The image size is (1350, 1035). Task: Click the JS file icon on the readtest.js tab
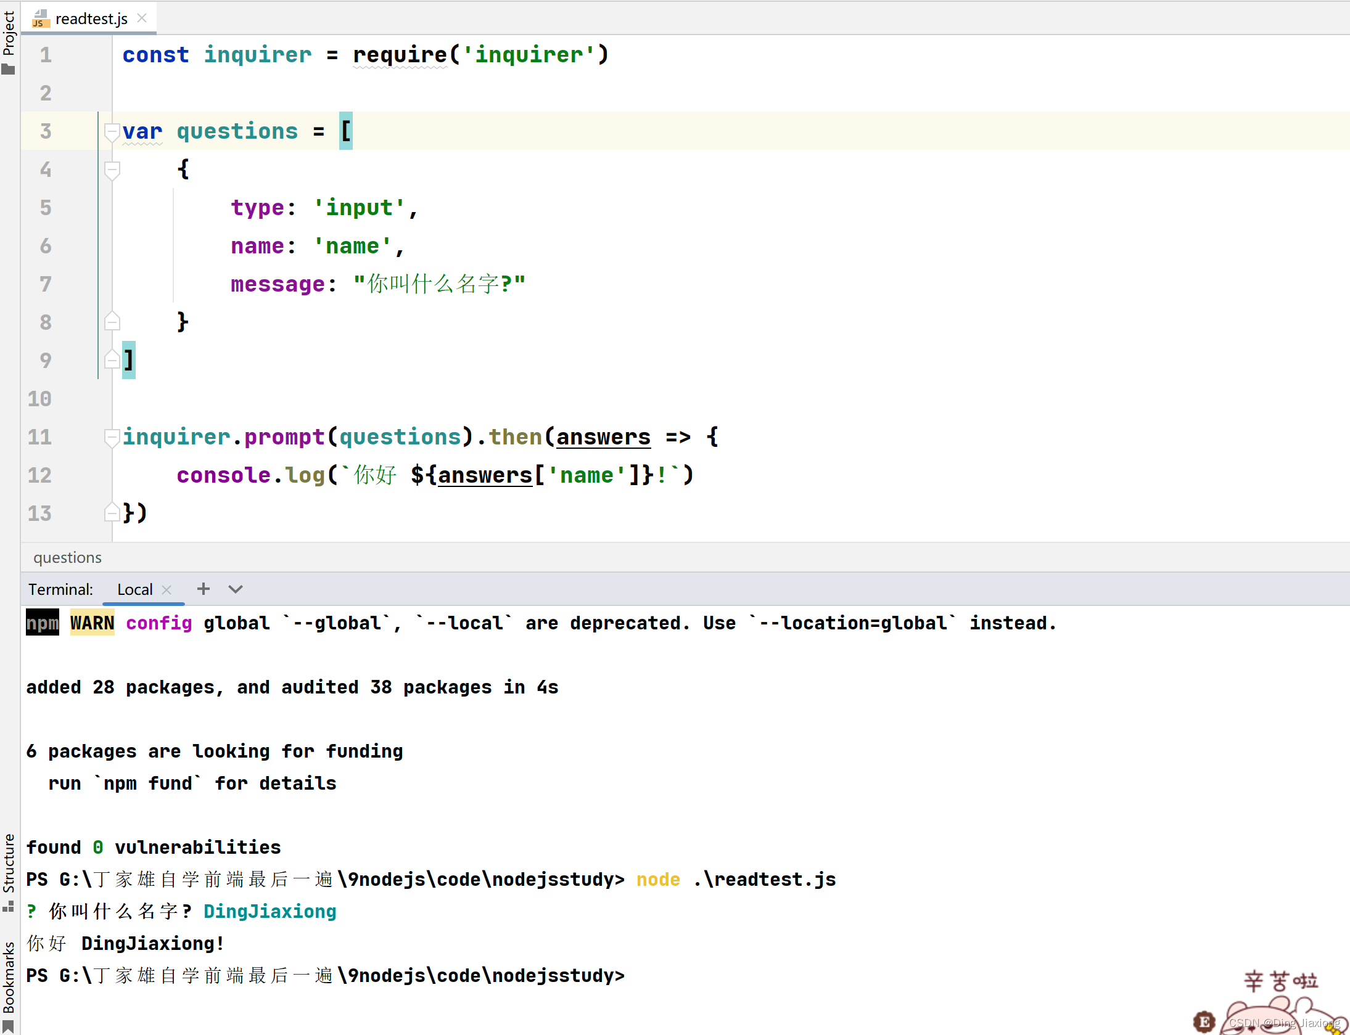(x=39, y=18)
